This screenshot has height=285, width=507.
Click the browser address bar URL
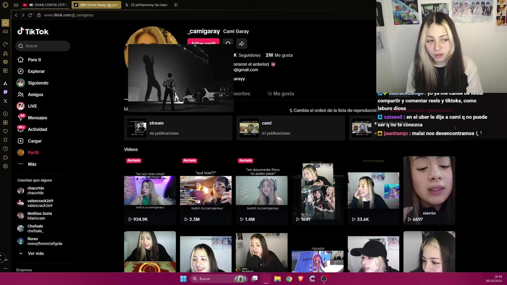pyautogui.click(x=69, y=15)
